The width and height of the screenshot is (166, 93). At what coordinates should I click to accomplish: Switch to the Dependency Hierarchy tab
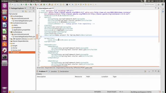click(x=65, y=68)
